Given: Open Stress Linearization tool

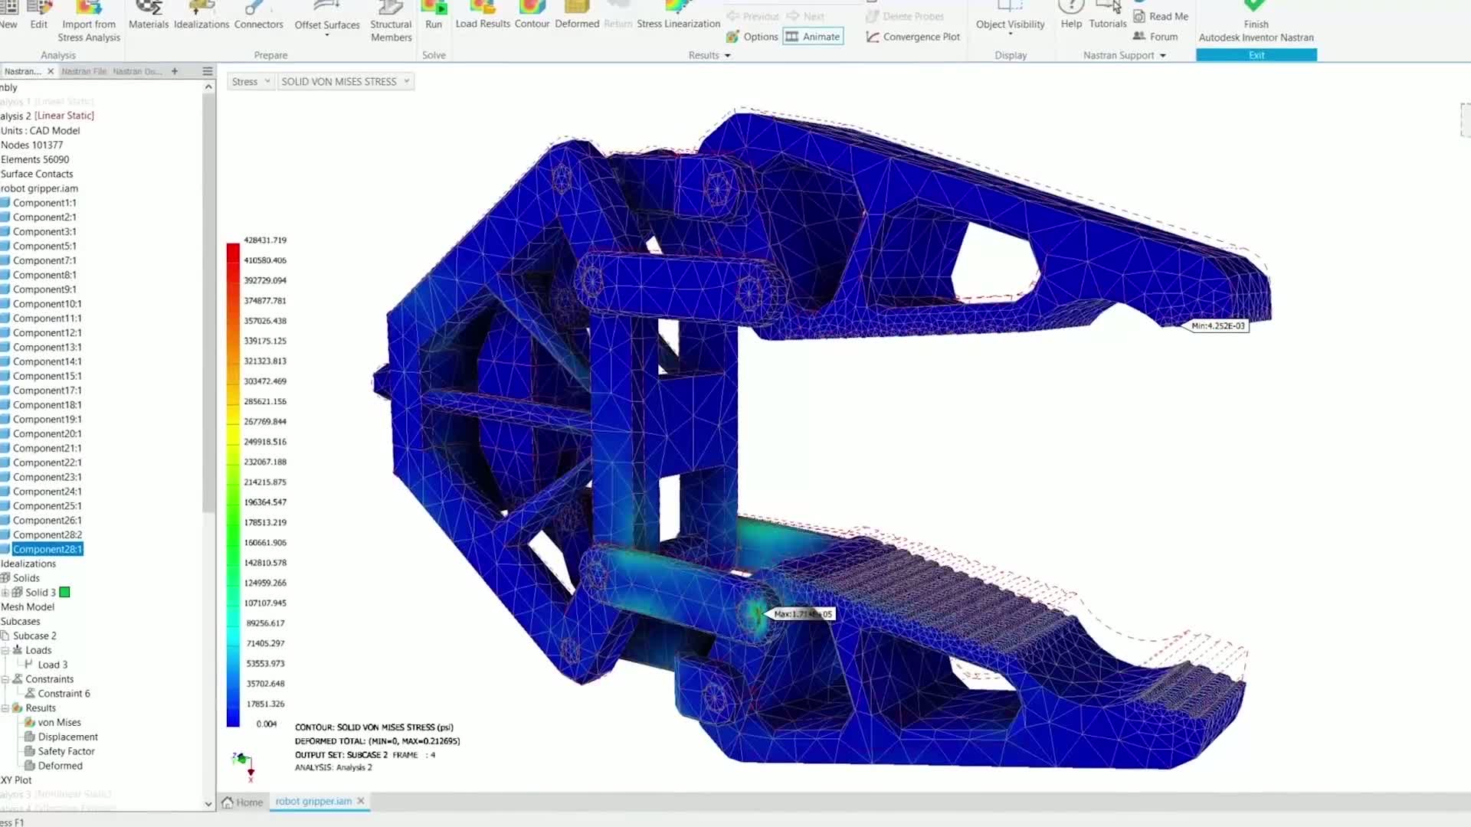Looking at the screenshot, I should [679, 16].
